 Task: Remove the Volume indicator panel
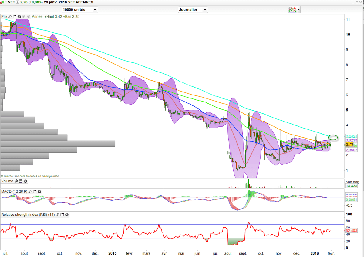pos(25,181)
